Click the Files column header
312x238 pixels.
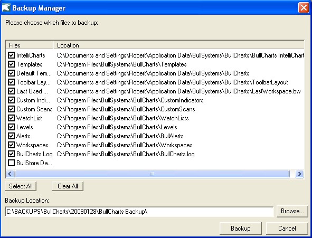click(30, 45)
